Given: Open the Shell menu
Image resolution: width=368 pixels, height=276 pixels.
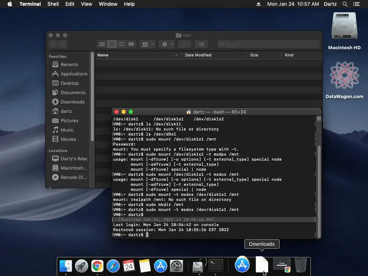Looking at the screenshot, I should [53, 4].
